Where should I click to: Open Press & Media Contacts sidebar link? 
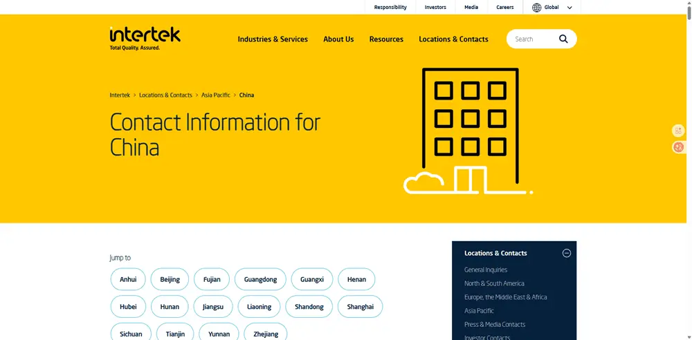click(495, 325)
